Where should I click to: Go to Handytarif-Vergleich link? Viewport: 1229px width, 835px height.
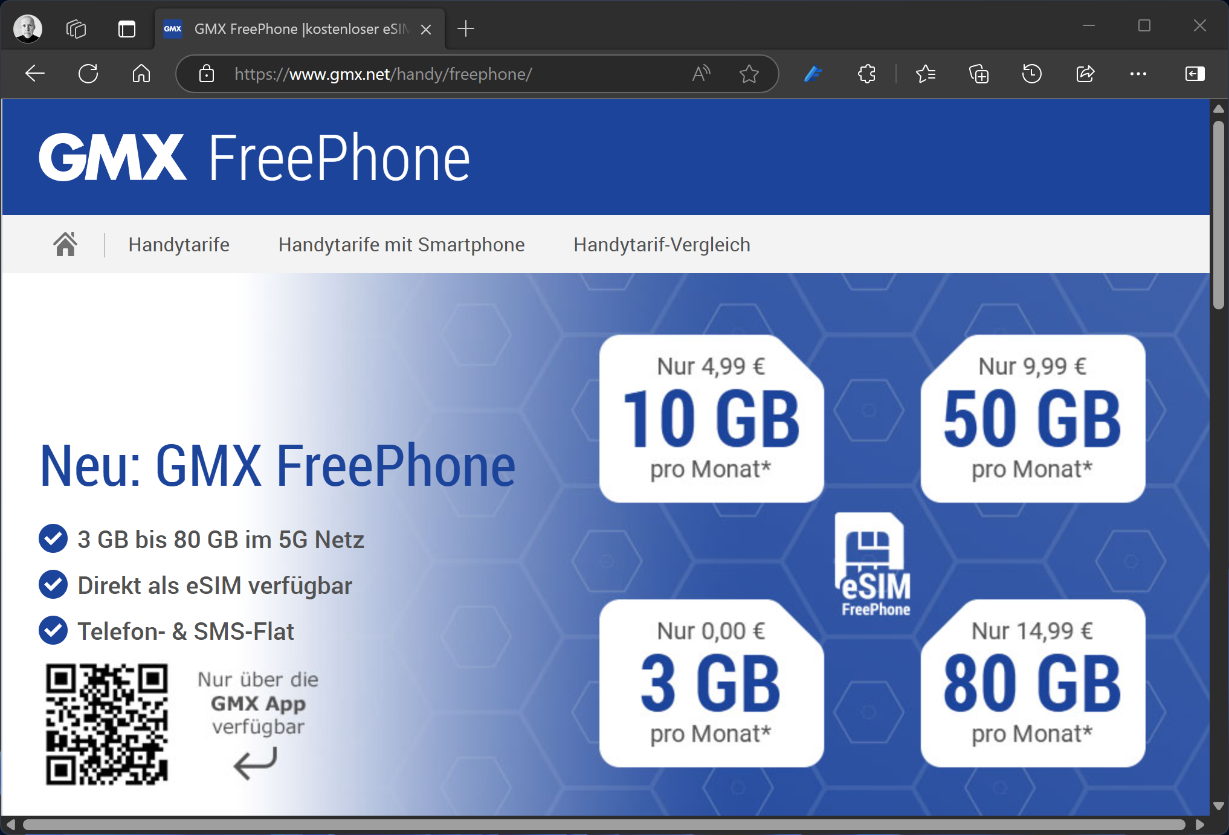click(662, 245)
